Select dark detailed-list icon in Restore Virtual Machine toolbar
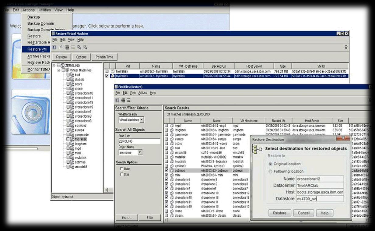Image resolution: width=375 pixels, height=231 pixels. tap(67, 47)
